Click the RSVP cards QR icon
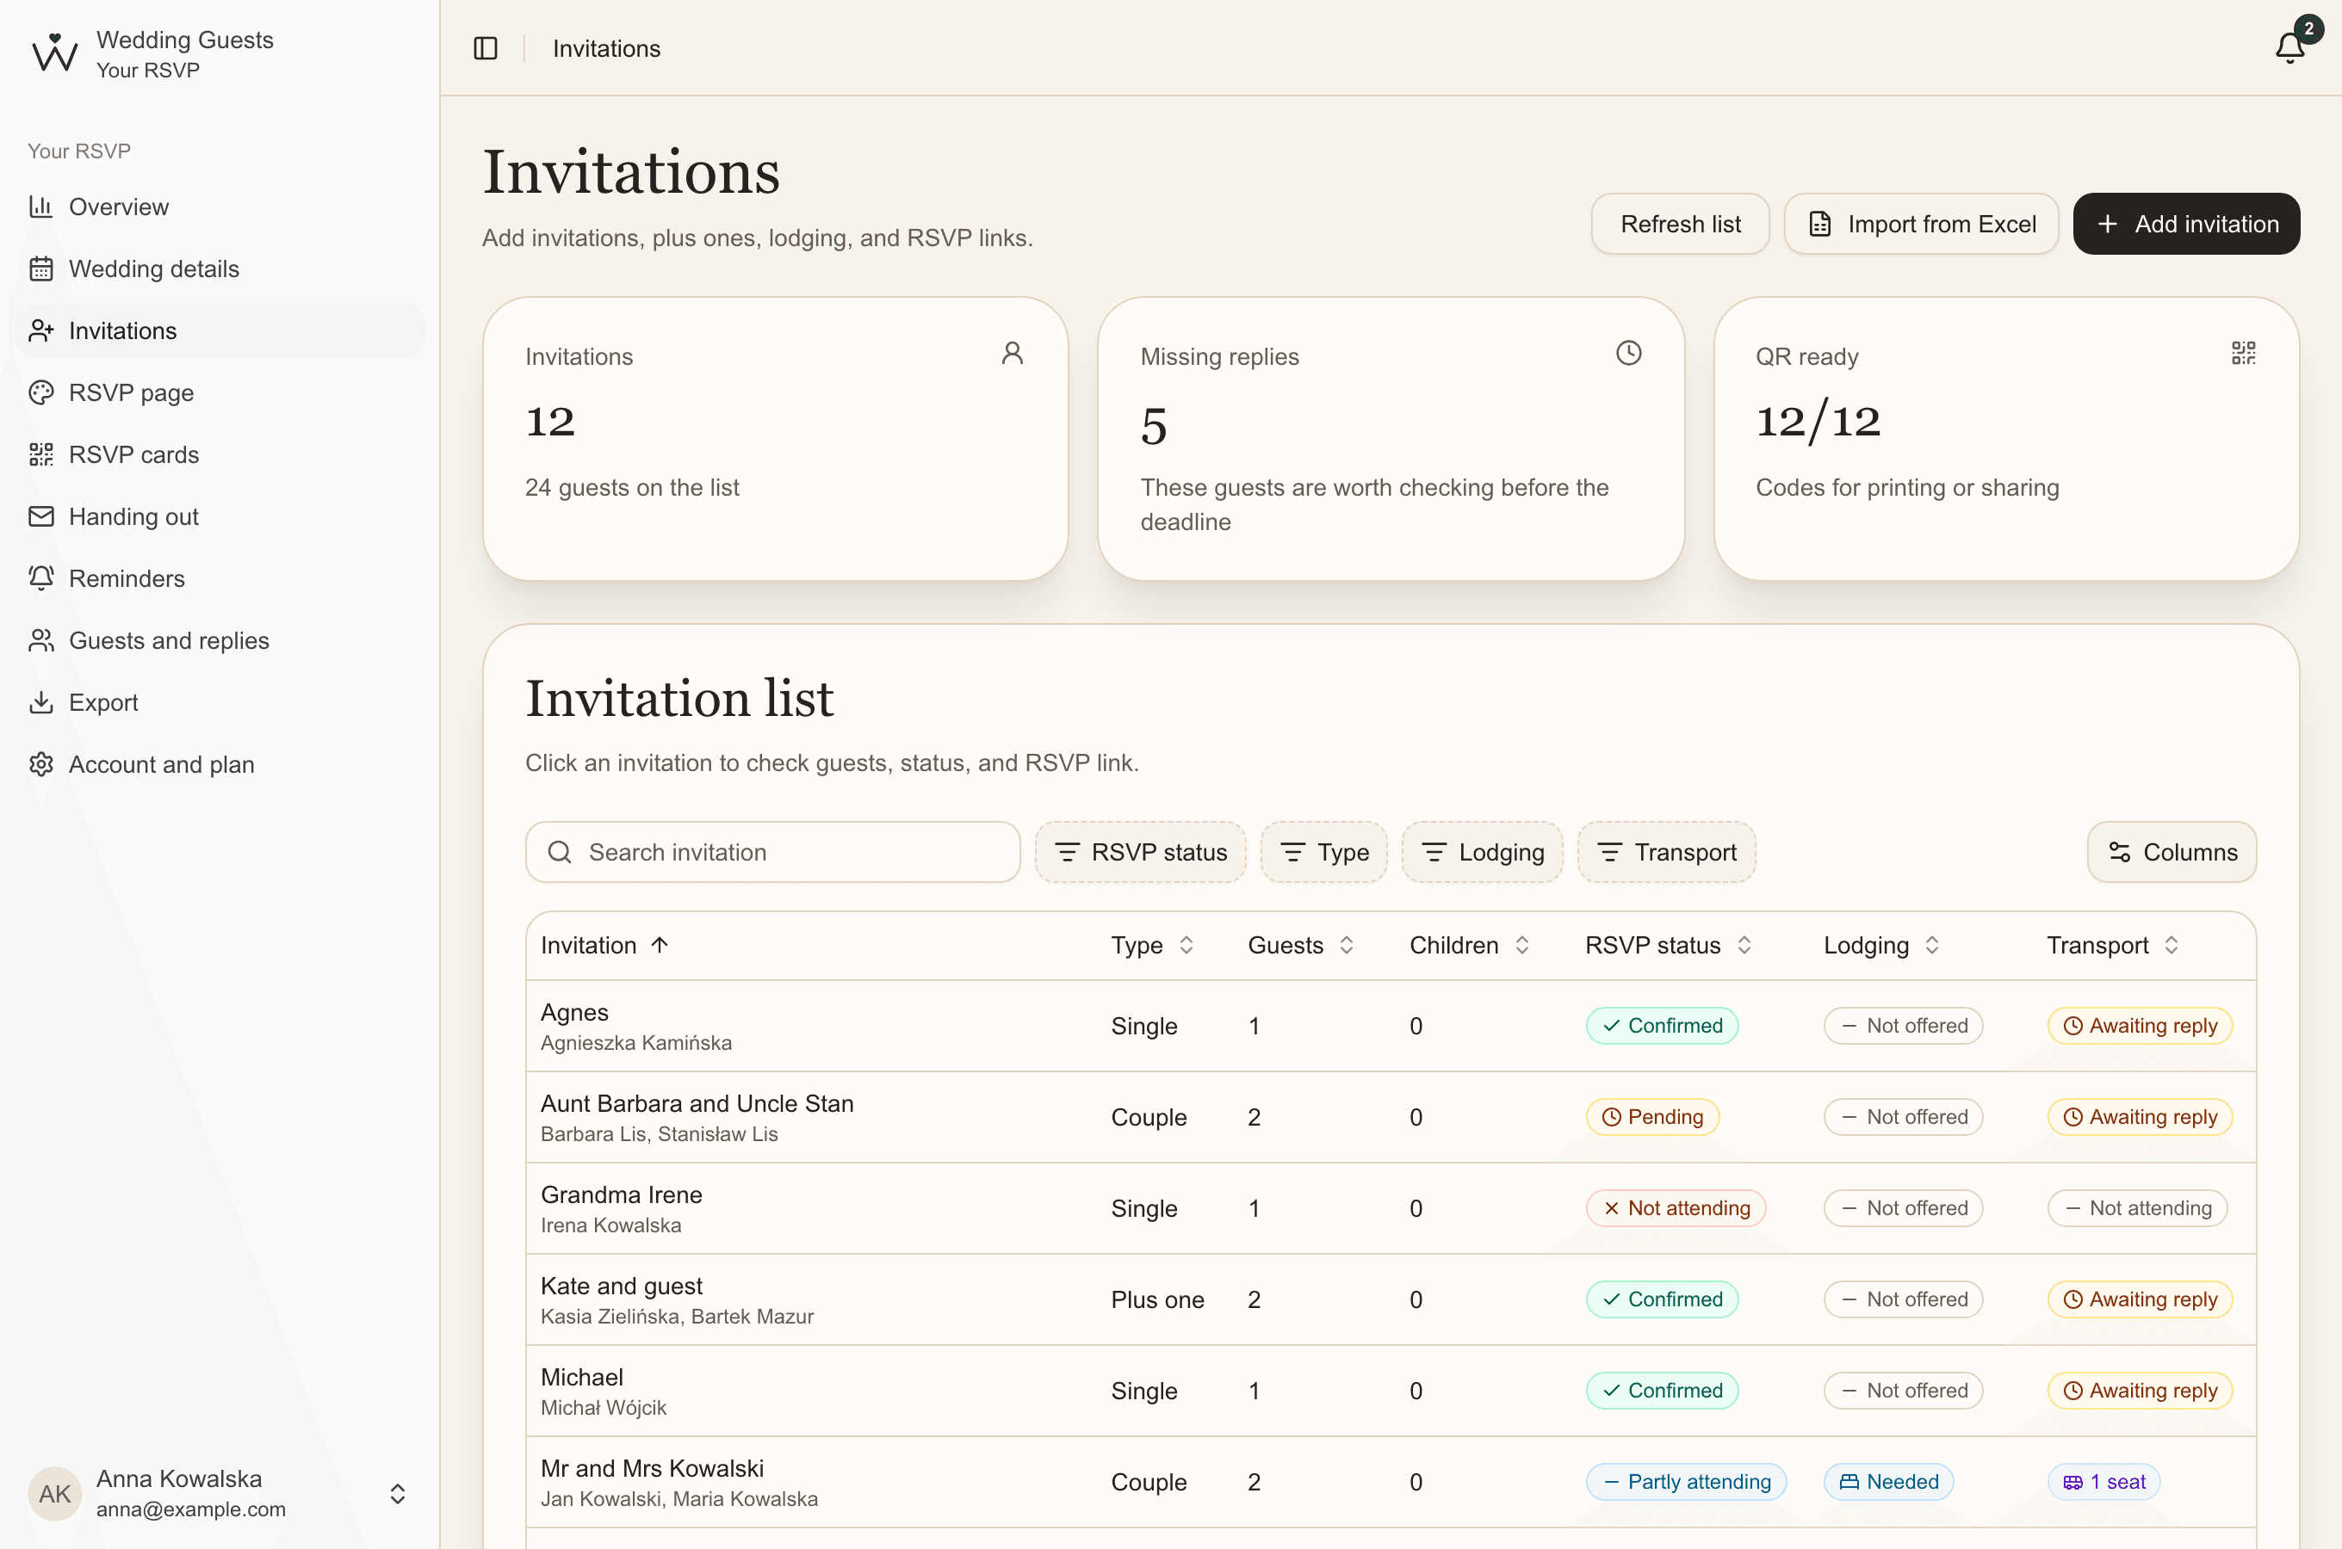The height and width of the screenshot is (1549, 2342). click(40, 454)
